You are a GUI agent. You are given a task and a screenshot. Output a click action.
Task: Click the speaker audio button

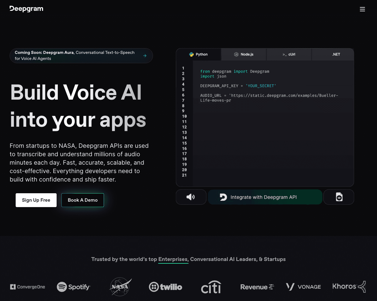click(x=191, y=197)
